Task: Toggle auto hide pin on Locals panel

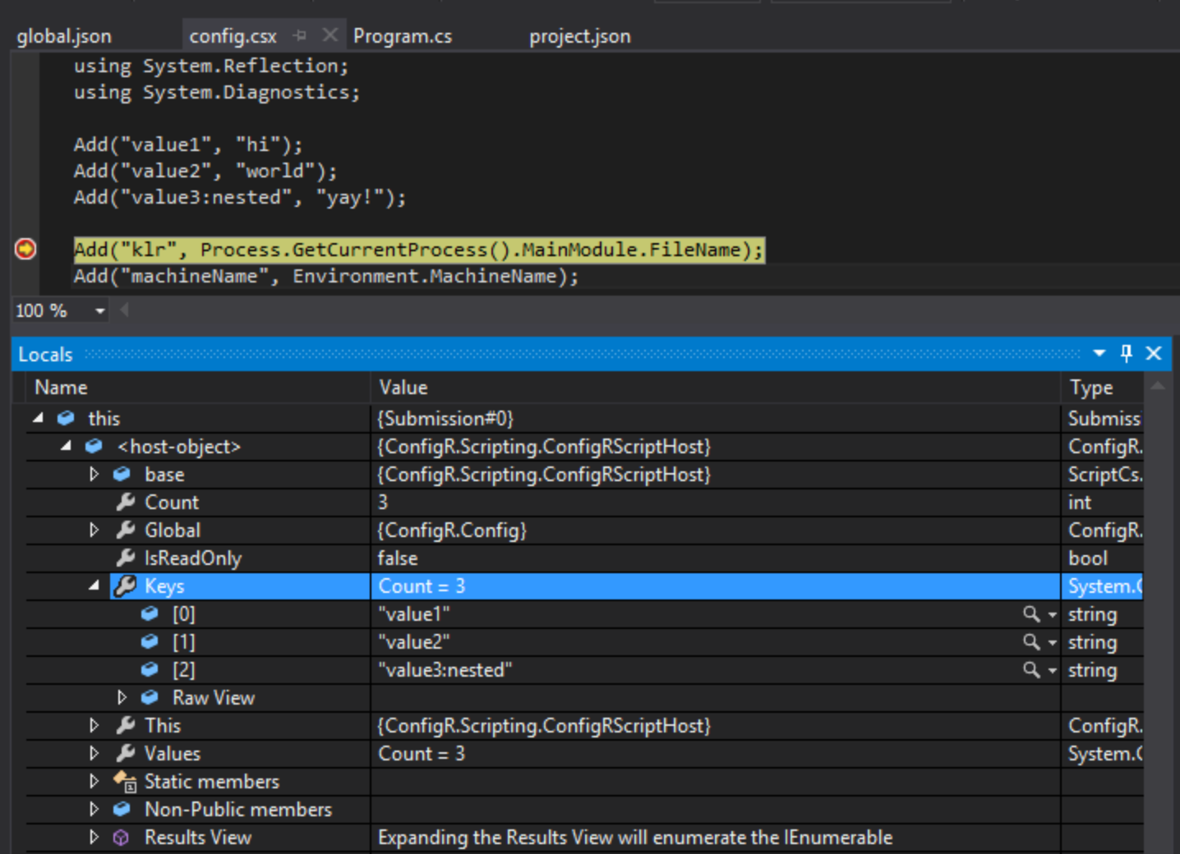Action: tap(1126, 353)
